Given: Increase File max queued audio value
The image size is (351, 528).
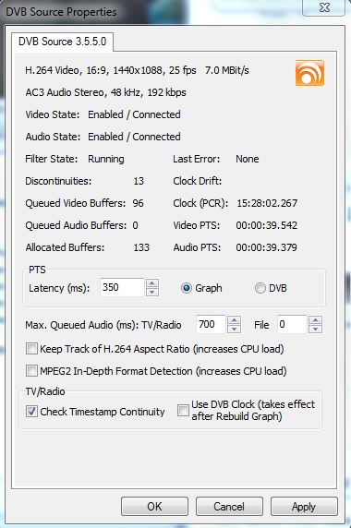Looking at the screenshot, I should [x=315, y=320].
